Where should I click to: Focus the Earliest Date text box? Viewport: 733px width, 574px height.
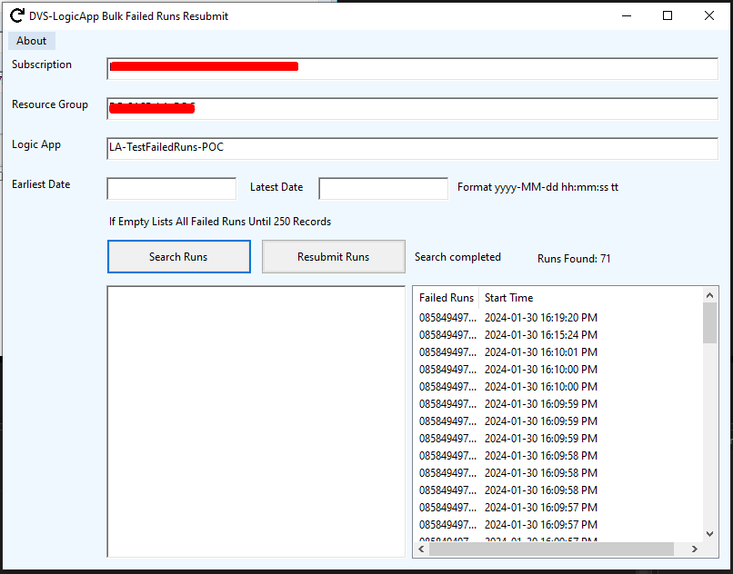pos(171,188)
